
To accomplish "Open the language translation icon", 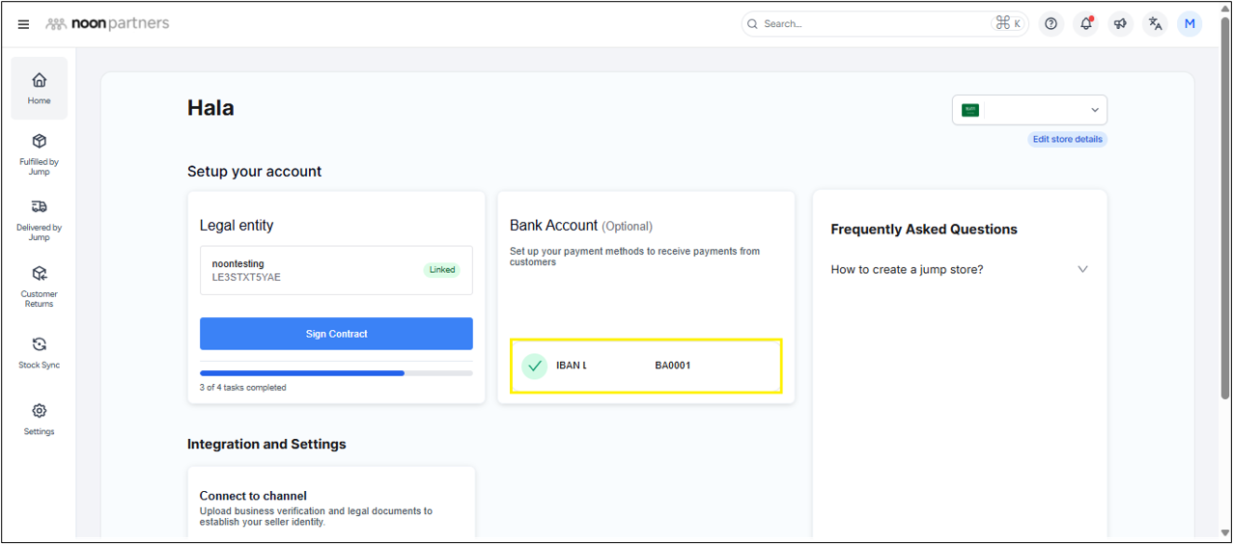I will point(1155,24).
